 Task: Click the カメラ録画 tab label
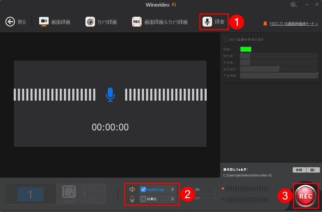point(107,22)
